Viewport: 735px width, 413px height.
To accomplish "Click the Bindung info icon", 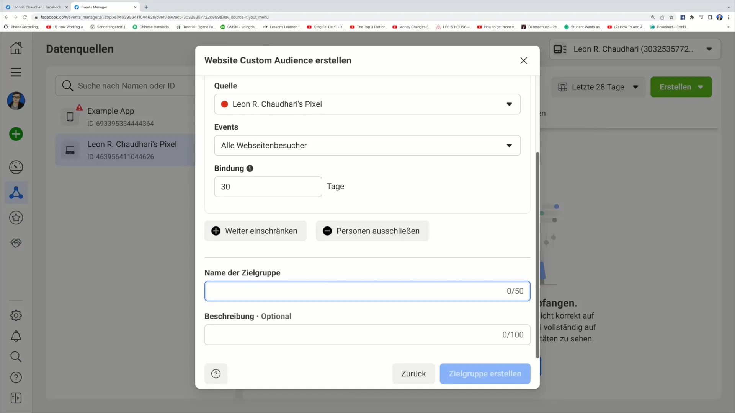I will click(x=250, y=168).
